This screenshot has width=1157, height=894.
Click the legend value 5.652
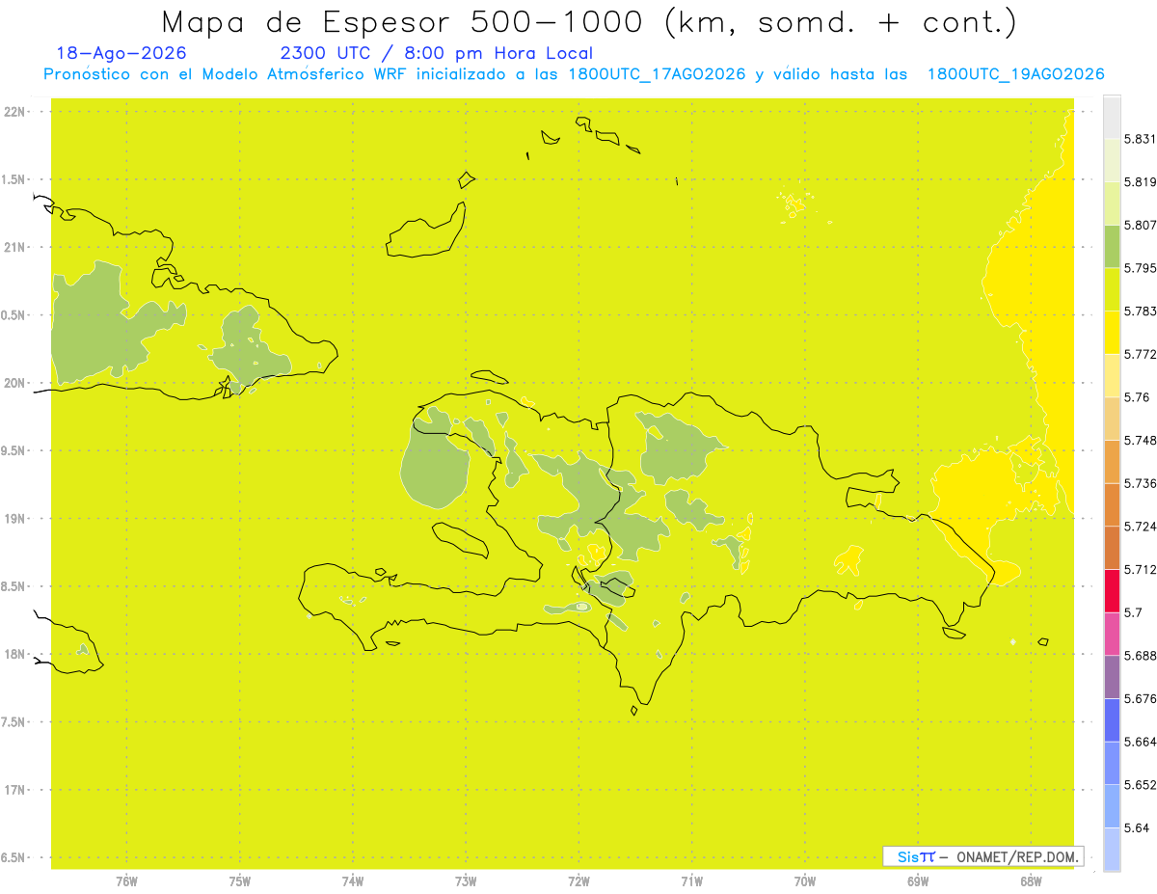pyautogui.click(x=1141, y=785)
